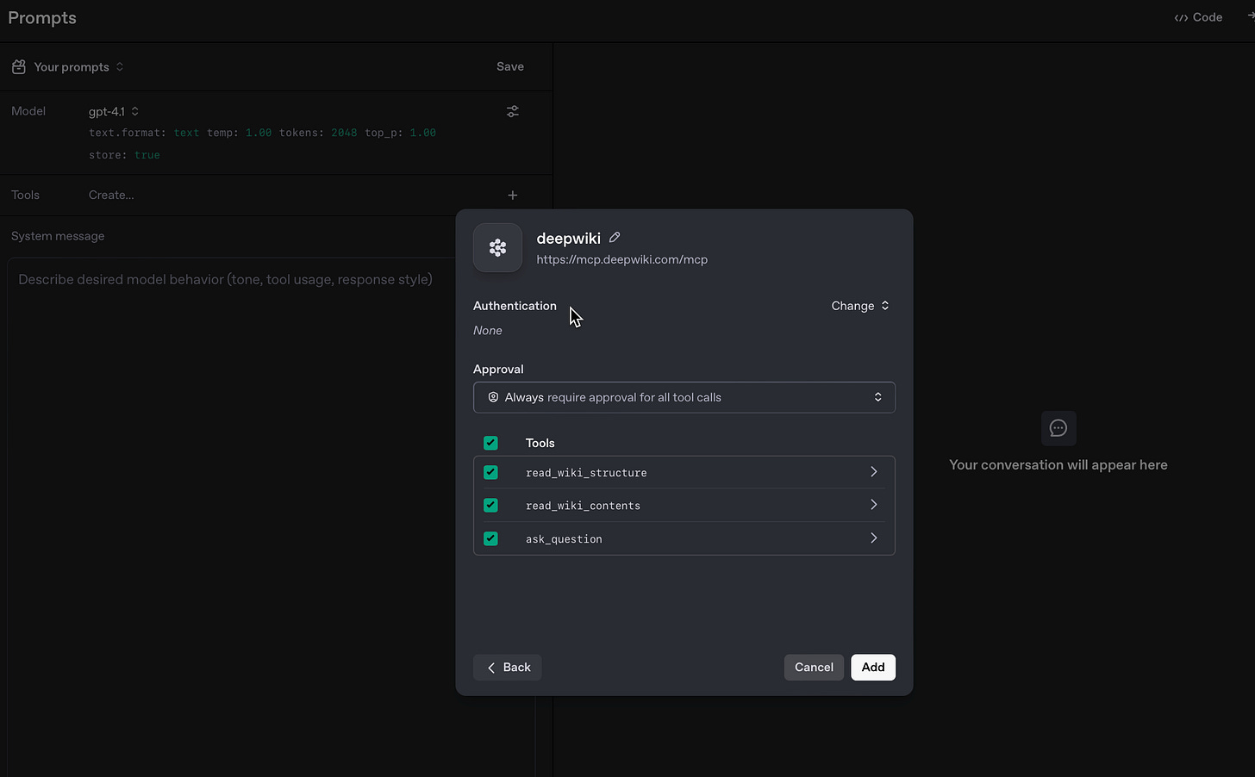Screen dimensions: 1255x777
Task: Uncheck the ask_question tool checkbox
Action: pyautogui.click(x=490, y=538)
